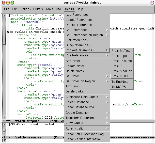
Task: Open the File menu
Action: pos(7,9)
